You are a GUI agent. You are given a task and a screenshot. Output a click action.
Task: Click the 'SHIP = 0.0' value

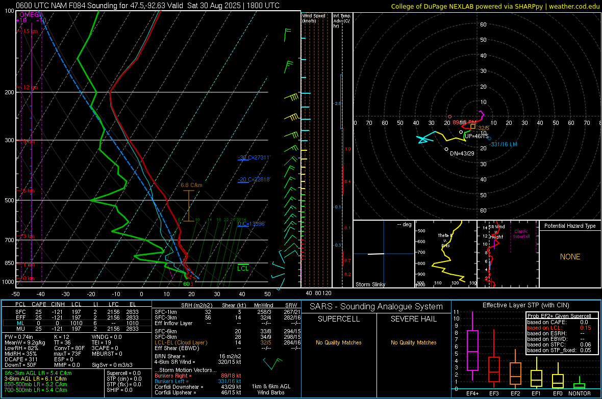click(119, 390)
